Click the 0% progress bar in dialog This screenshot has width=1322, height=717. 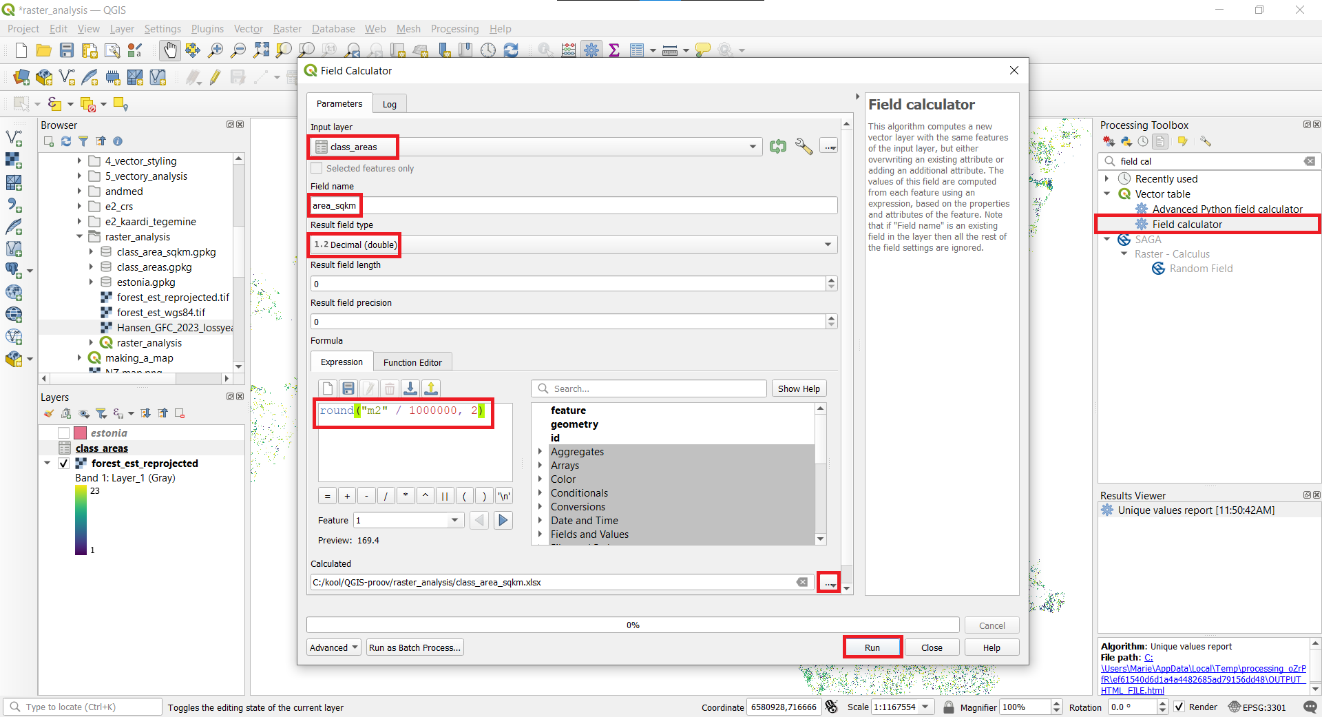633,625
